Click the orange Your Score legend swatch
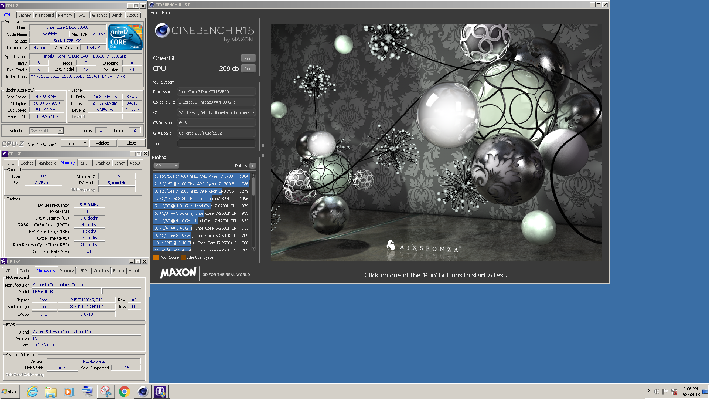The image size is (709, 399). (156, 257)
